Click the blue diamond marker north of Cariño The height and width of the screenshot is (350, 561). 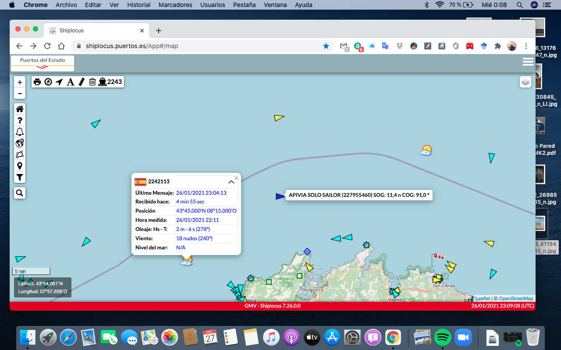(307, 252)
